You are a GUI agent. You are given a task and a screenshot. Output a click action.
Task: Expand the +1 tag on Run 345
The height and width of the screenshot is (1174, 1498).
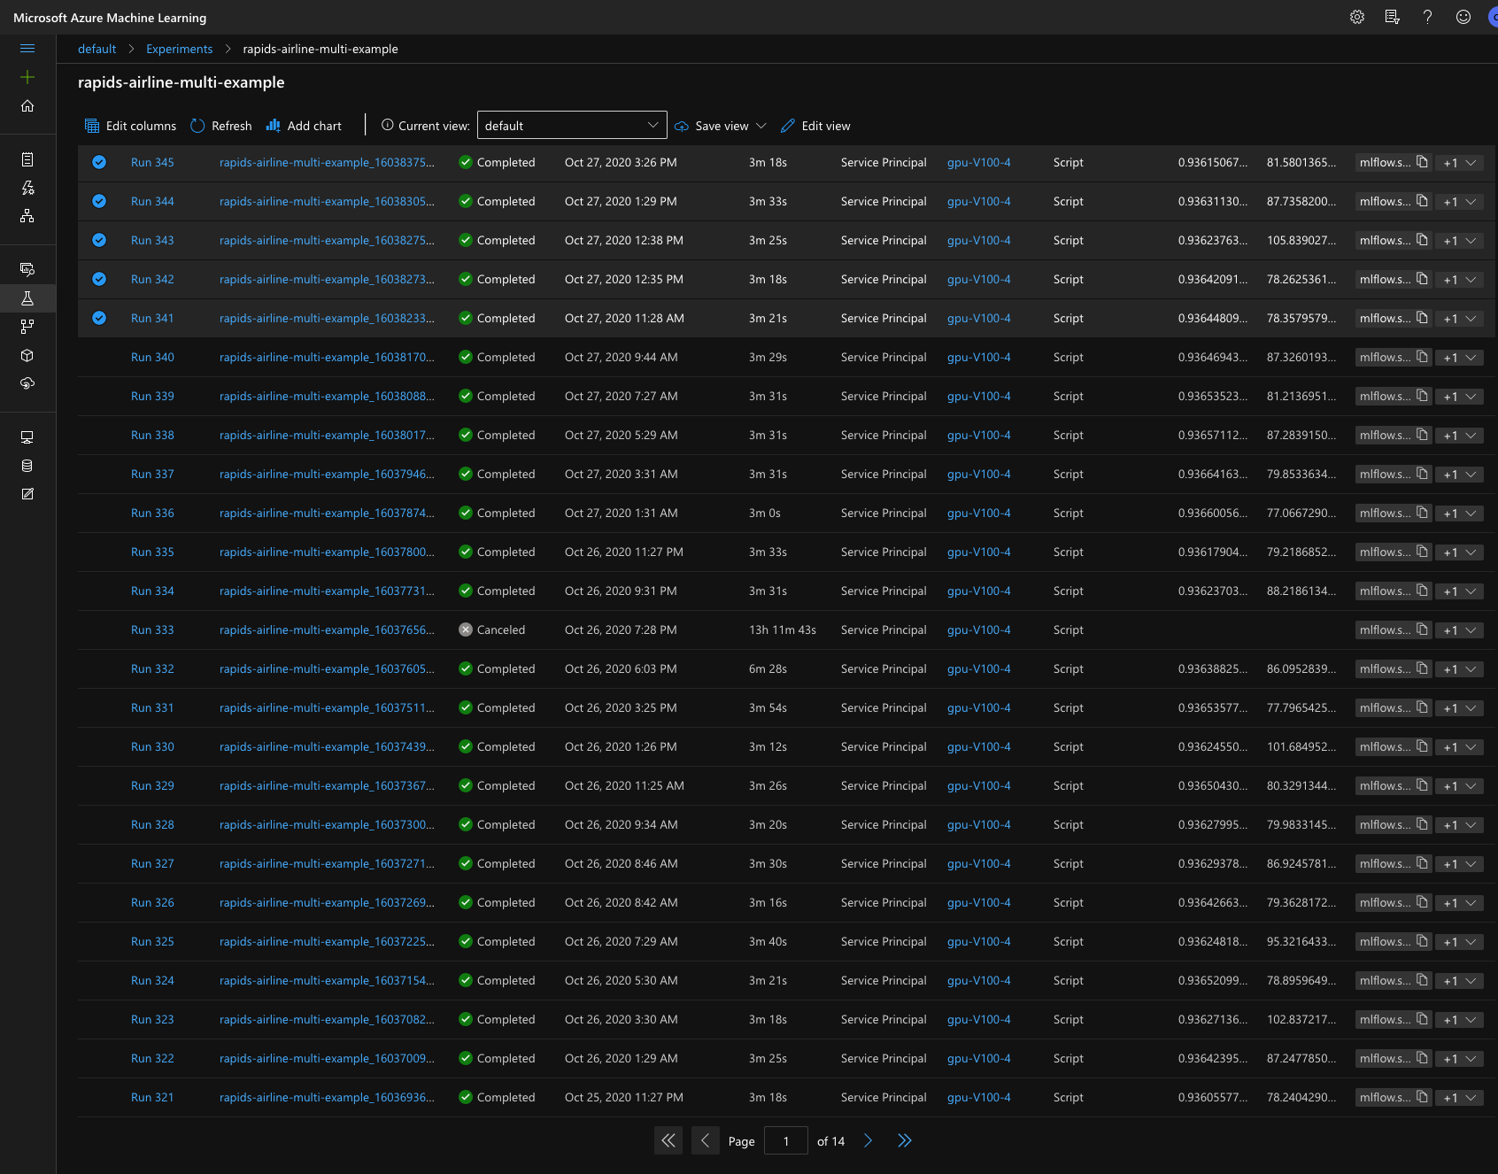1459,162
